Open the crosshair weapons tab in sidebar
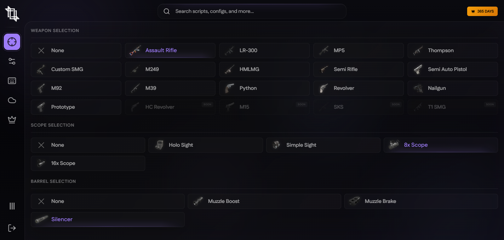The height and width of the screenshot is (240, 504). (x=12, y=42)
